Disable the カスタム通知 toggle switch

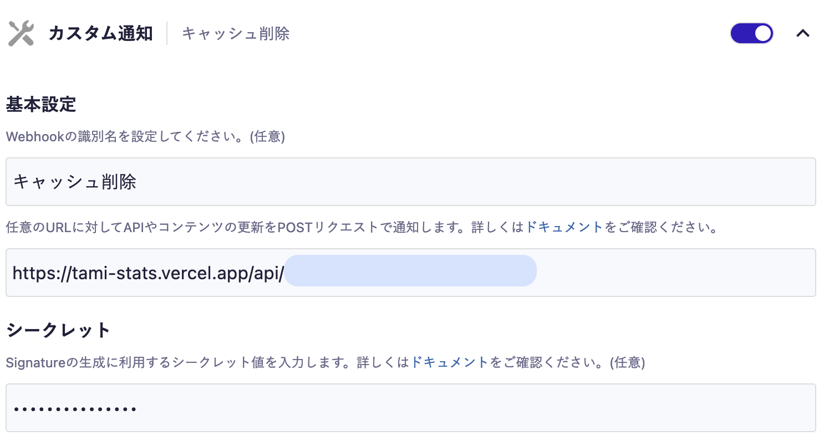(x=751, y=33)
